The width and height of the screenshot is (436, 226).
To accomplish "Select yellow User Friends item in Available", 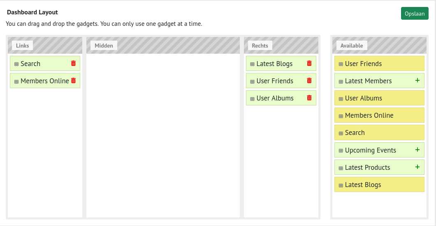I will [x=379, y=64].
